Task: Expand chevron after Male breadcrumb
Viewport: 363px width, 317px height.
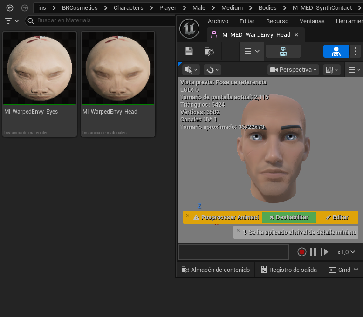Action: [213, 8]
